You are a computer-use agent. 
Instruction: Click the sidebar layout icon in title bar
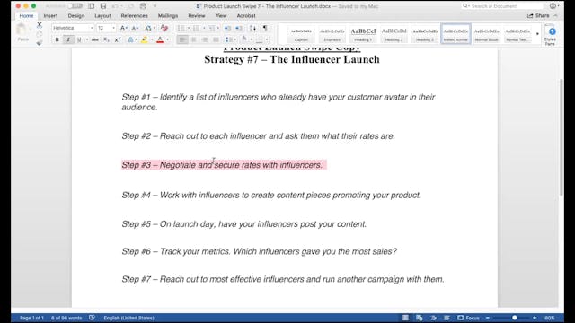pos(92,6)
